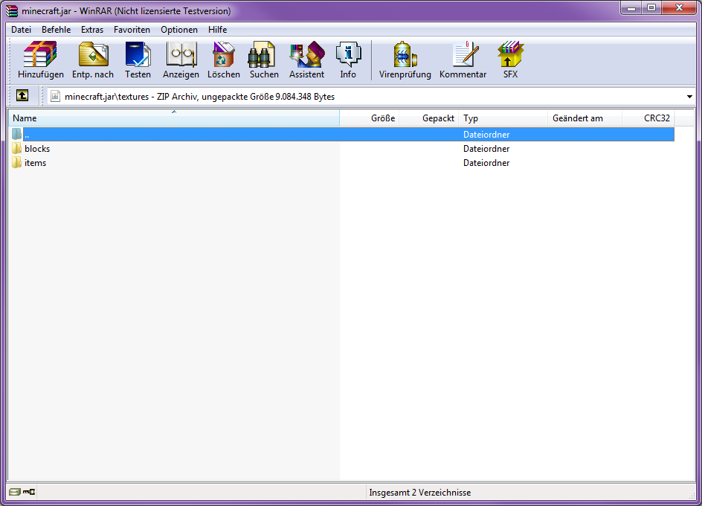This screenshot has width=702, height=506.
Task: Click Dateiordner type in items row
Action: tap(486, 163)
